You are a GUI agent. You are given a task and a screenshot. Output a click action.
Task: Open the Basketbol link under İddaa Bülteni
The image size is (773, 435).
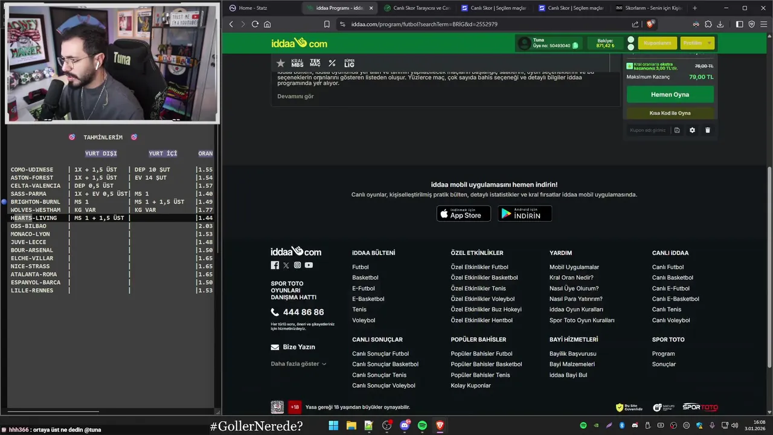[365, 277]
